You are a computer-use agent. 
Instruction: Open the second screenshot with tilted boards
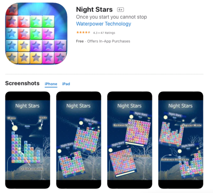(x=78, y=140)
